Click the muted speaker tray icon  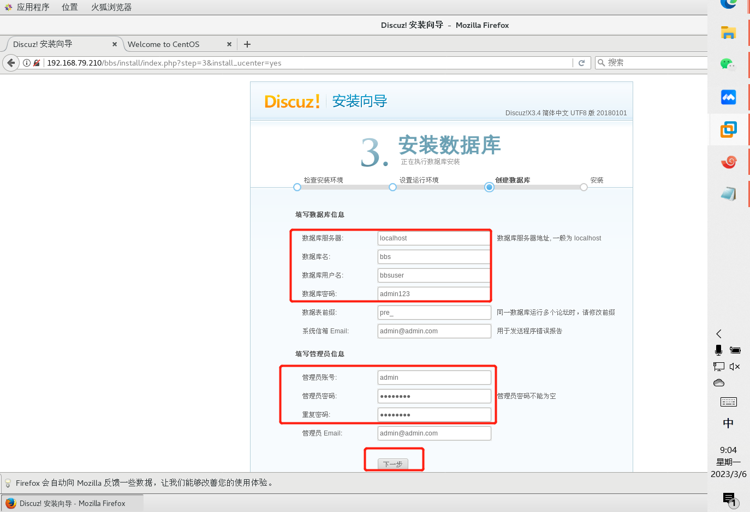(x=735, y=367)
